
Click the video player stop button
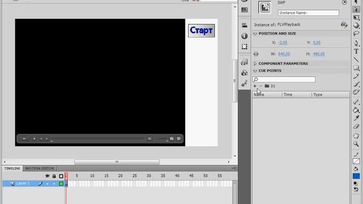[x=34, y=139]
